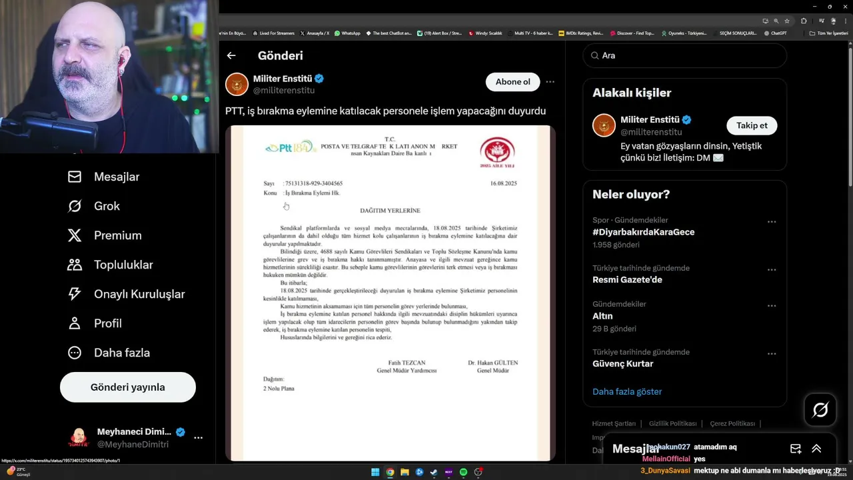Go back using the arrow beside Gönderi
The width and height of the screenshot is (853, 480).
(x=231, y=56)
